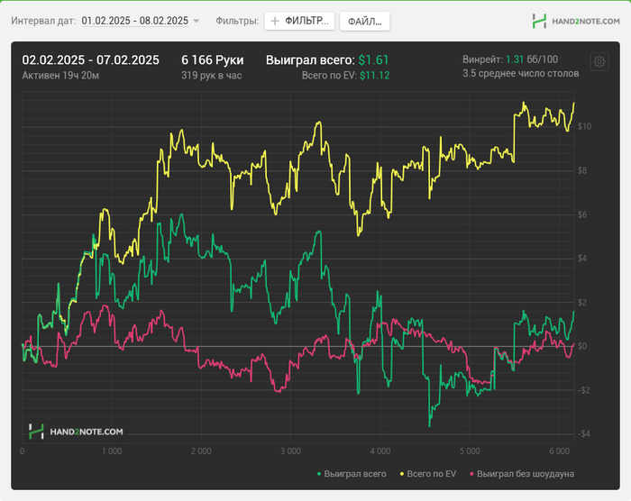Expand the date interval dropdown arrow
The image size is (631, 501).
[x=197, y=21]
